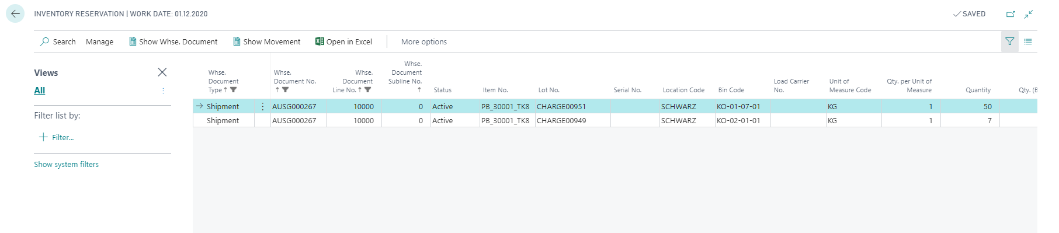This screenshot has height=233, width=1059.
Task: Expand More options menu
Action: pos(423,41)
